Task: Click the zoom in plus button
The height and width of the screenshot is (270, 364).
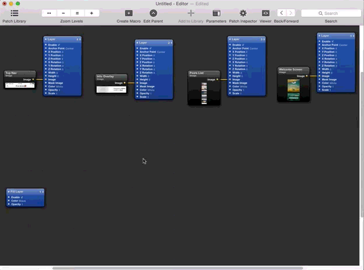Action: click(x=92, y=13)
